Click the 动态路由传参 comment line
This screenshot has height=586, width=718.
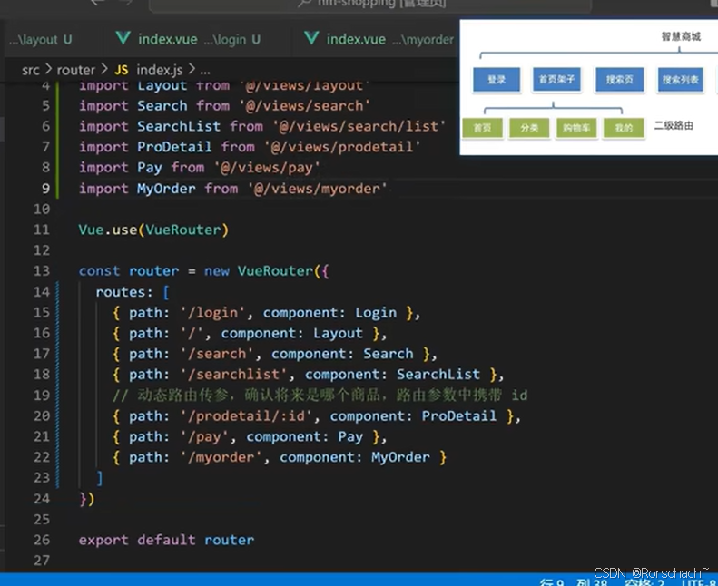pos(320,395)
